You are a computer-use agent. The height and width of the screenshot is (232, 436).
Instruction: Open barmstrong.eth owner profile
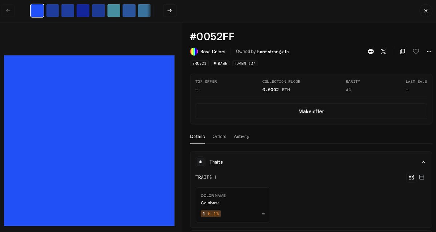(273, 51)
